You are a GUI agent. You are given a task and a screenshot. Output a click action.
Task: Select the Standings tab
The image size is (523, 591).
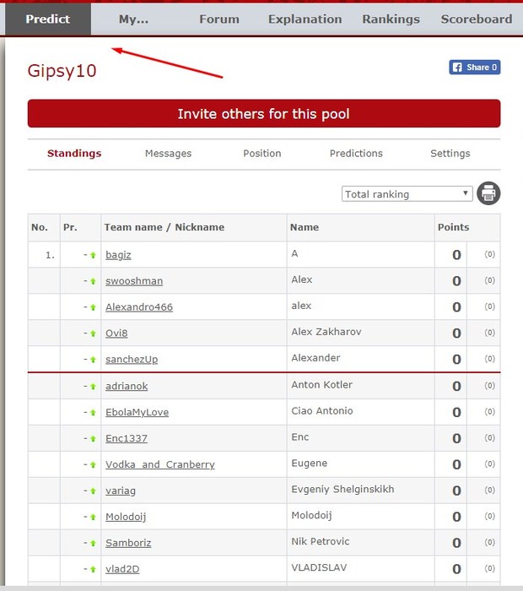coord(74,154)
